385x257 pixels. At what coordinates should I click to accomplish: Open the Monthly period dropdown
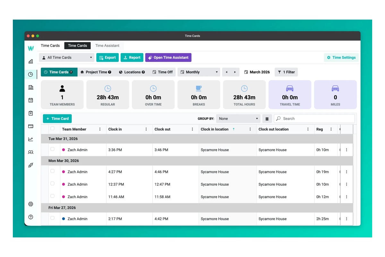199,72
